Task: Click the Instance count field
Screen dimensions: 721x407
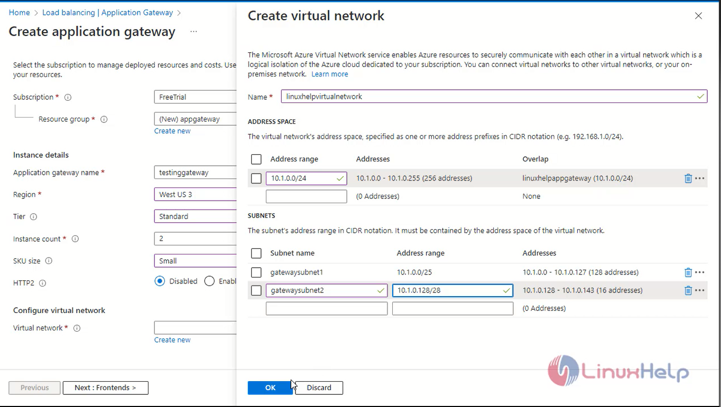Action: click(195, 239)
